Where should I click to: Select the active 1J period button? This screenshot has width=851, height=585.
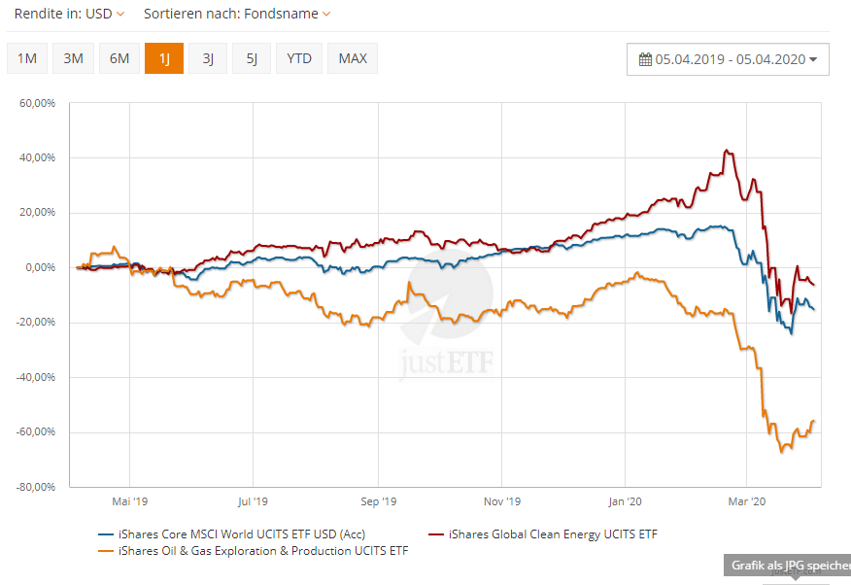[164, 58]
